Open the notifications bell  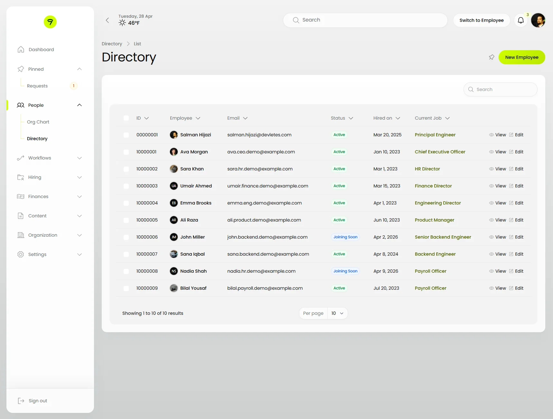pyautogui.click(x=521, y=20)
